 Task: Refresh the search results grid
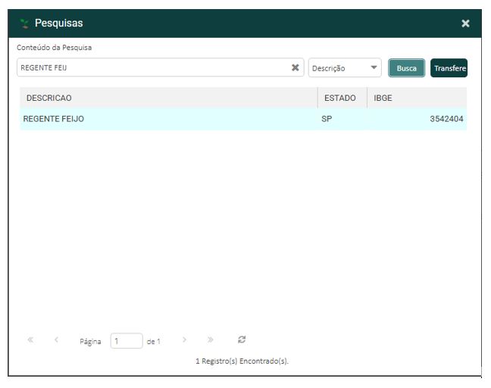242,341
